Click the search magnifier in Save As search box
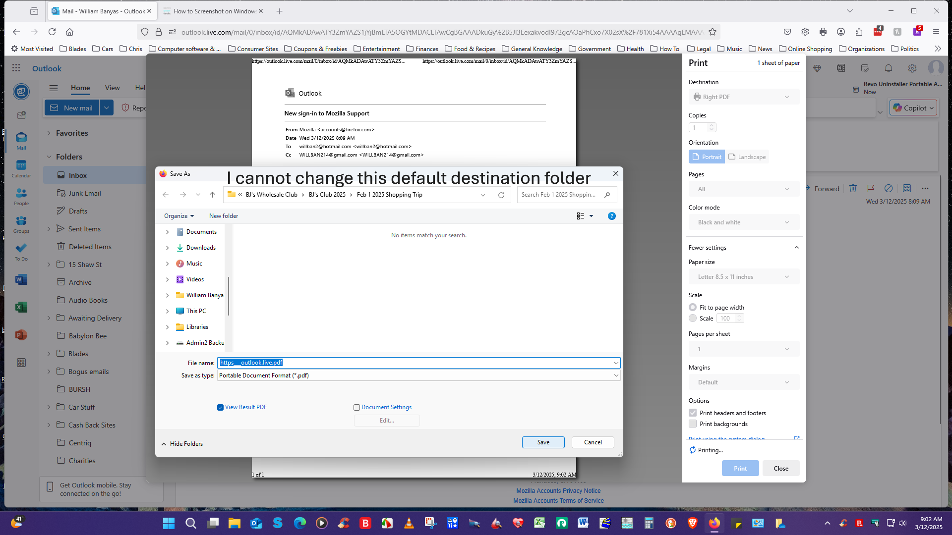 click(607, 195)
